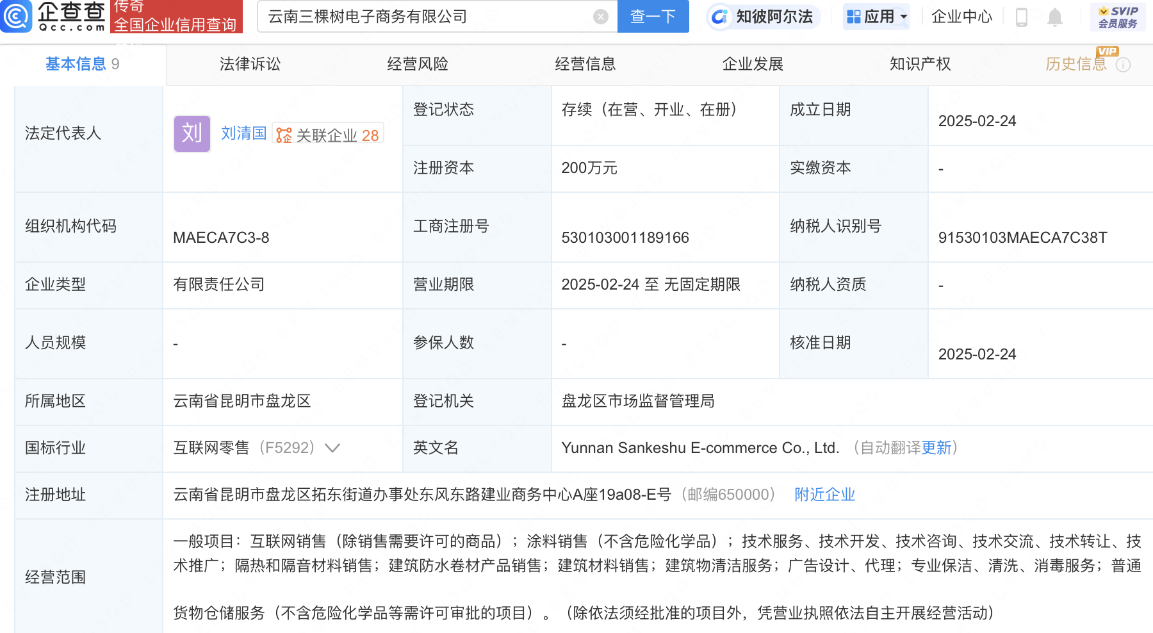1153x633 pixels.
Task: Switch to the 法律诉讼 tab
Action: (250, 64)
